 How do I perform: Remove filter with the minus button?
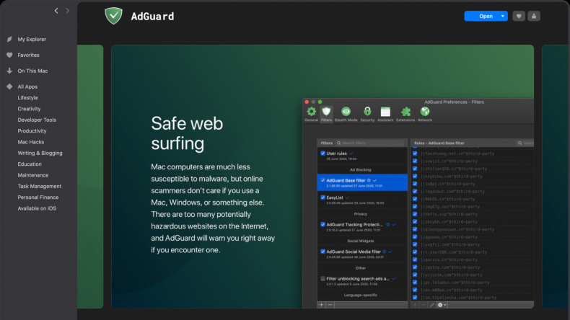click(330, 305)
